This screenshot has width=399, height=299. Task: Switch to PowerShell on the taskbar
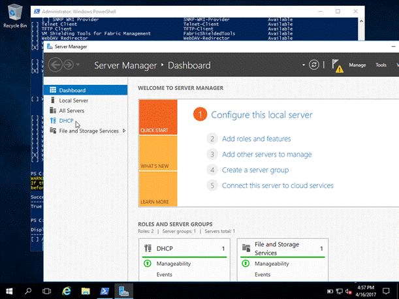pos(104,291)
